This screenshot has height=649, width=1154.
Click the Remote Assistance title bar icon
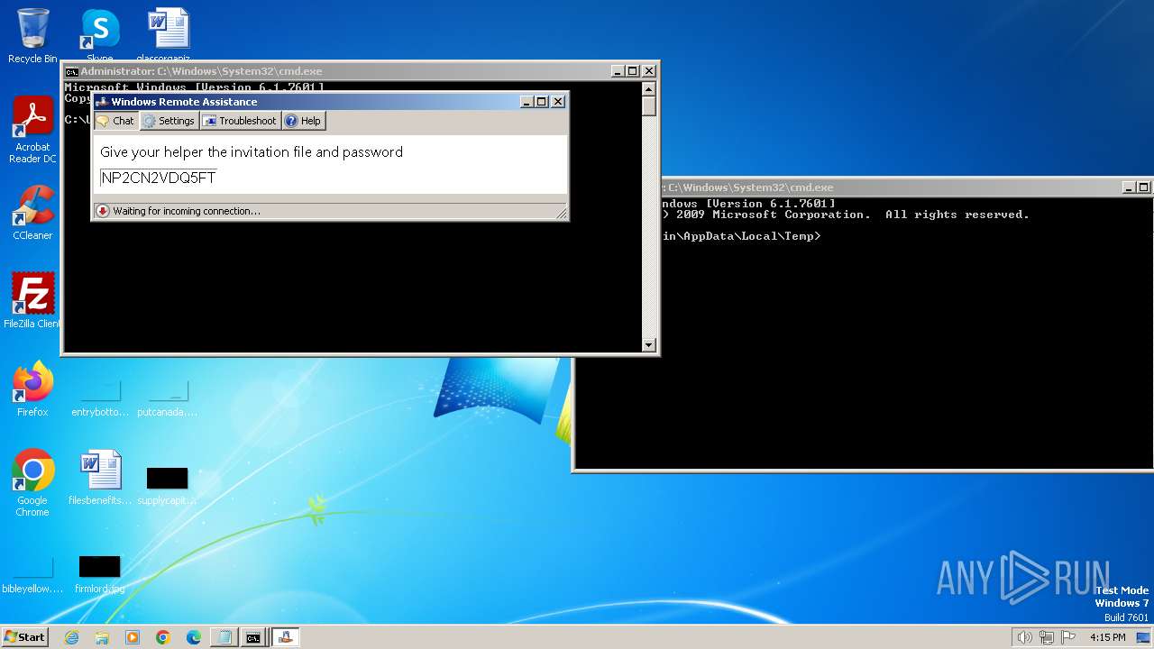(102, 102)
